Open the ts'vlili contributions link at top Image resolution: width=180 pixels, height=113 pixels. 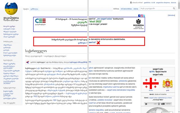[153, 3]
